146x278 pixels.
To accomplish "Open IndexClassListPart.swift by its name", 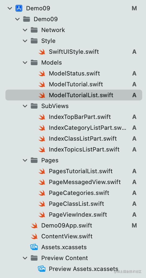I will [83, 138].
